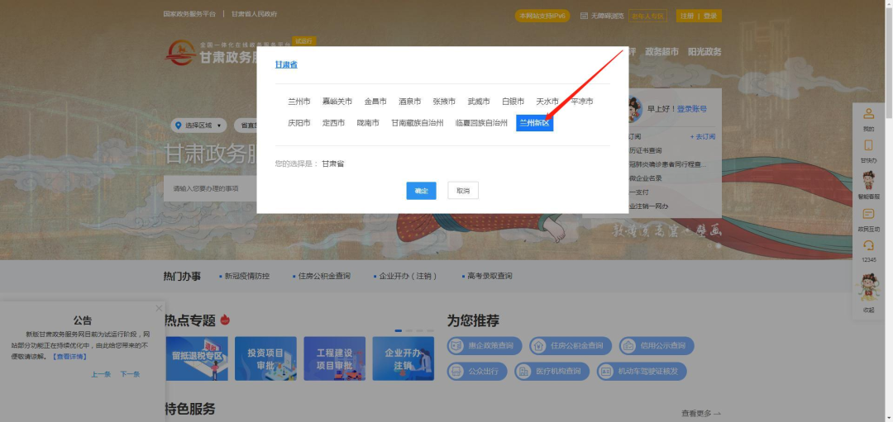Open the 工程建设项目审批 topic card
Image resolution: width=893 pixels, height=422 pixels.
click(334, 358)
